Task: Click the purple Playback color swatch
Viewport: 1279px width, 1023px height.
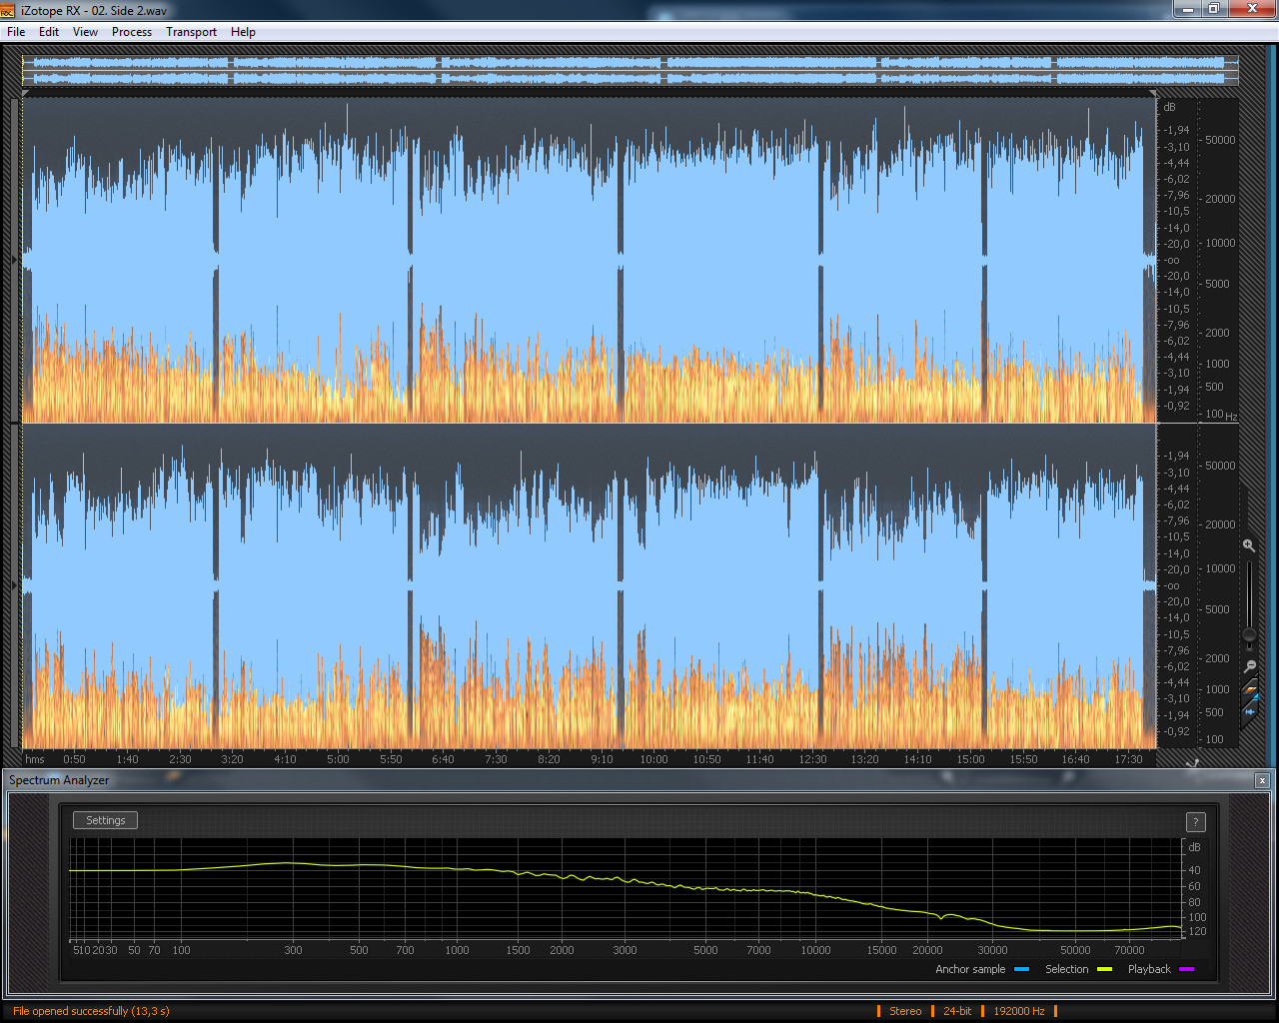Action: [x=1187, y=969]
